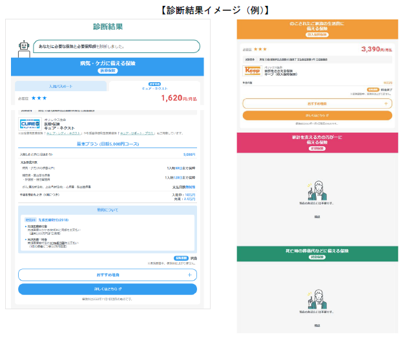Click the plus icon in blue おすすめ理由

click(x=190, y=275)
